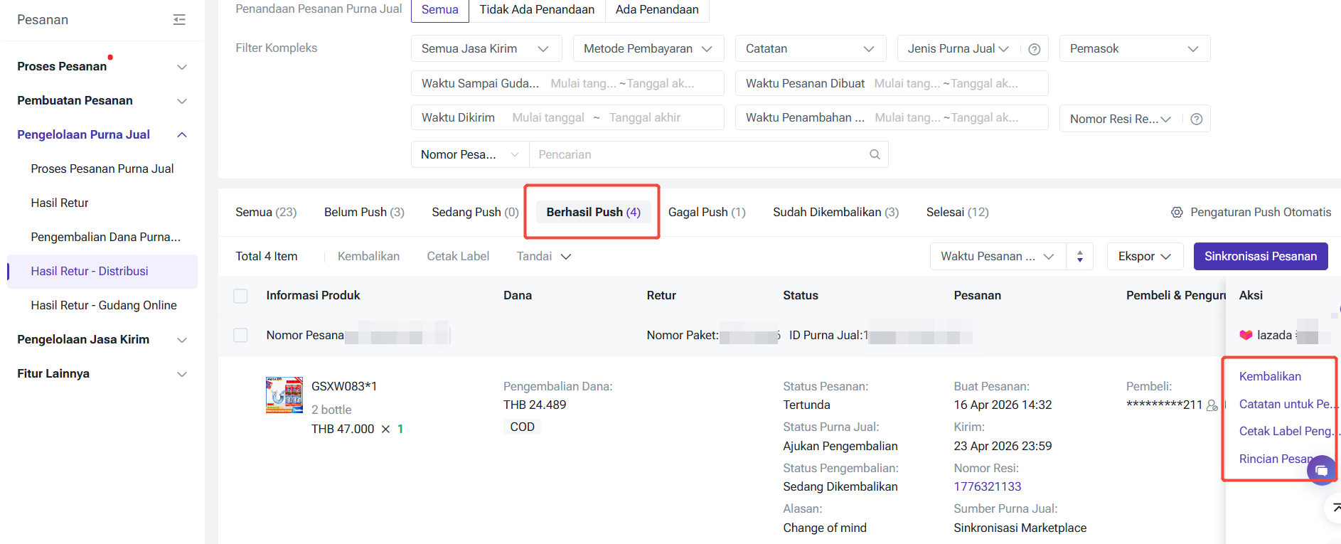Click the Pencarian search input field
This screenshot has width=1341, height=544.
697,154
